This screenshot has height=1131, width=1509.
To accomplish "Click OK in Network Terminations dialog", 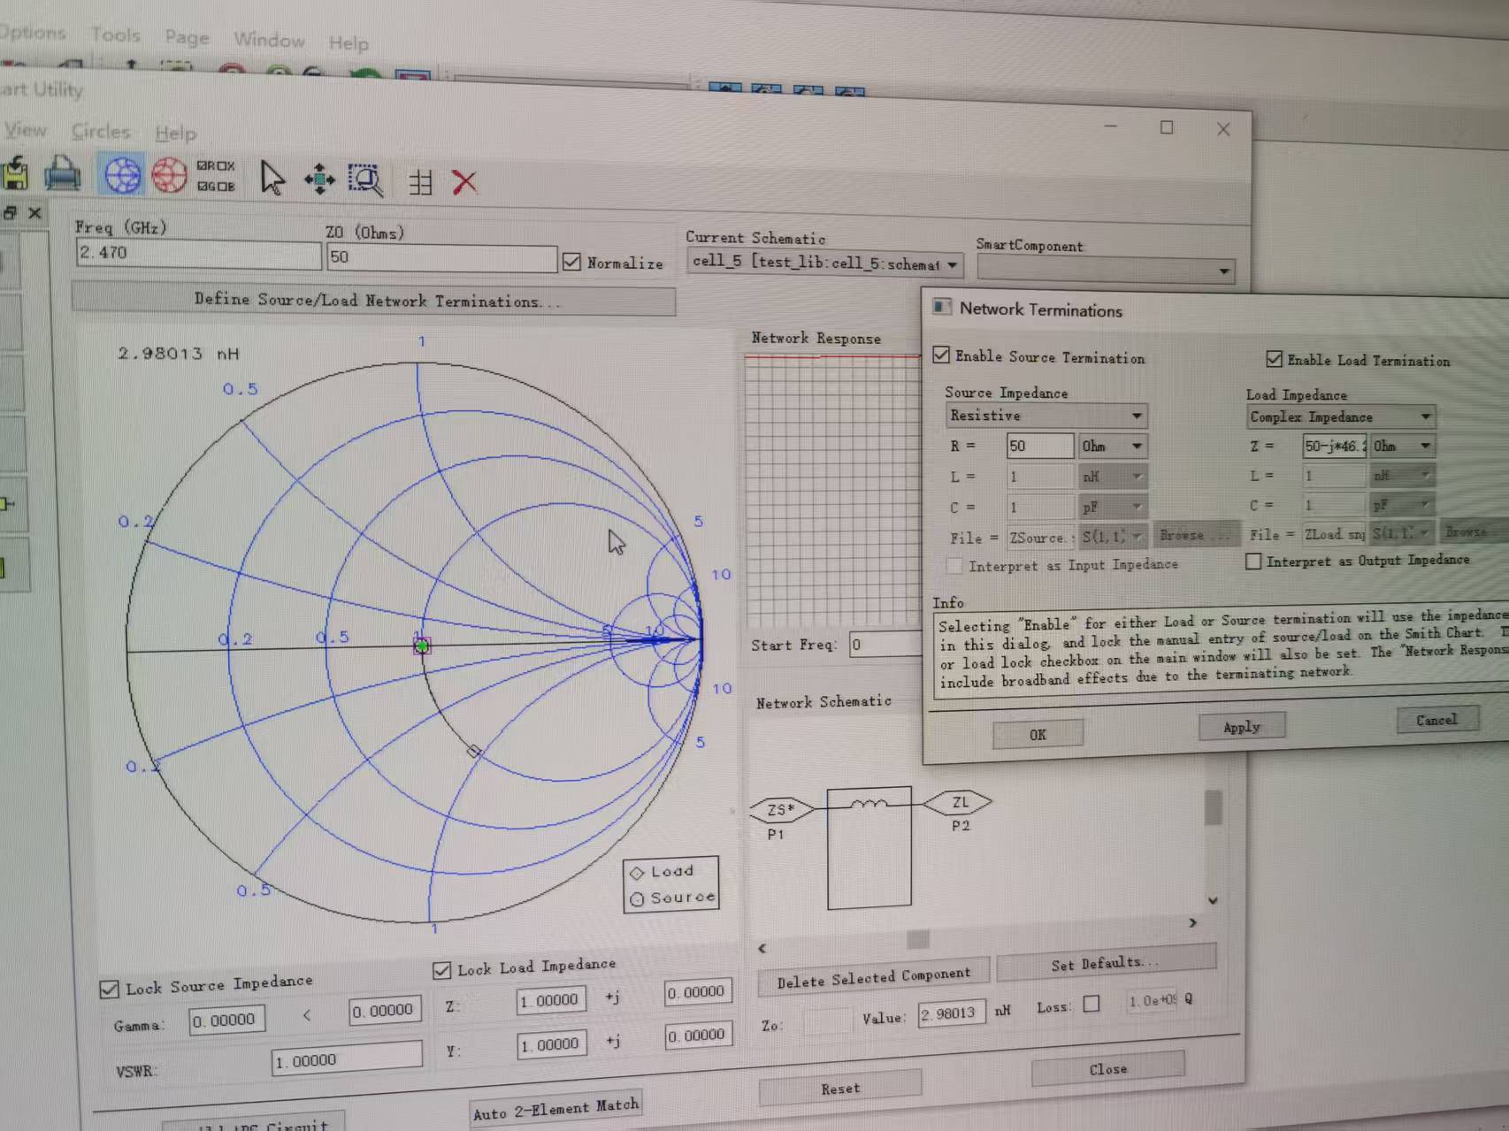I will (1038, 734).
